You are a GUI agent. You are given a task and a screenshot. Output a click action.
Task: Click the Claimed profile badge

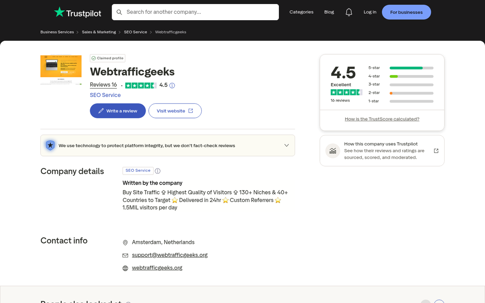click(x=108, y=58)
